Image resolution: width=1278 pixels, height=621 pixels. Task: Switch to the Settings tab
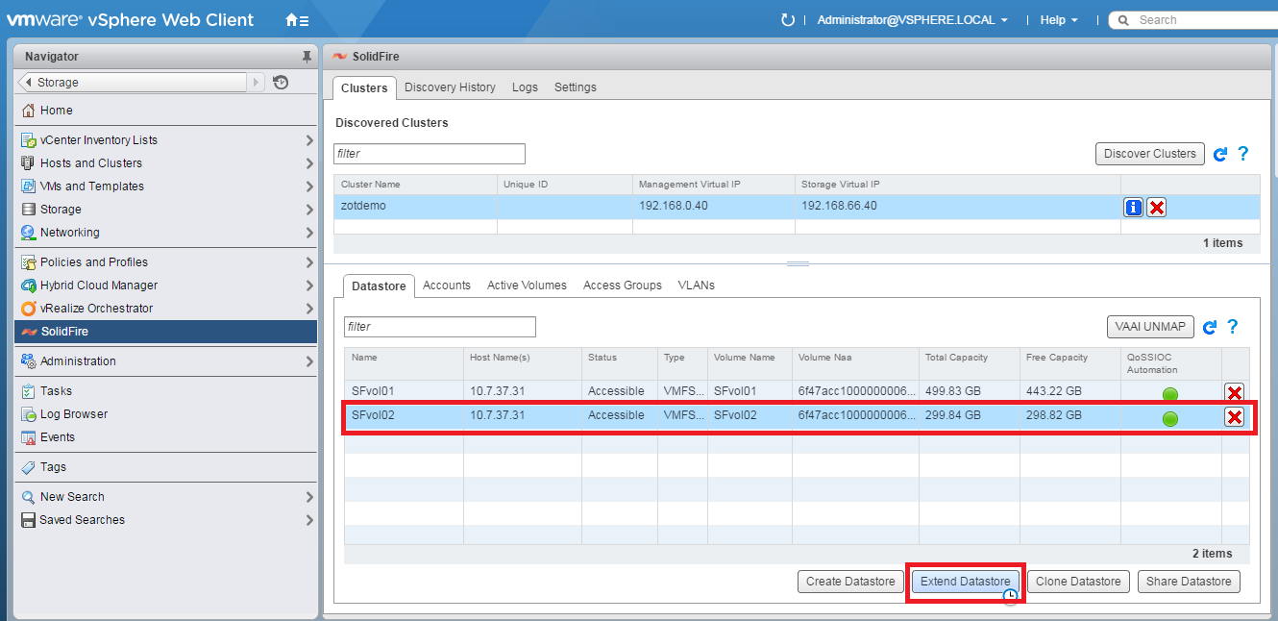pos(576,87)
